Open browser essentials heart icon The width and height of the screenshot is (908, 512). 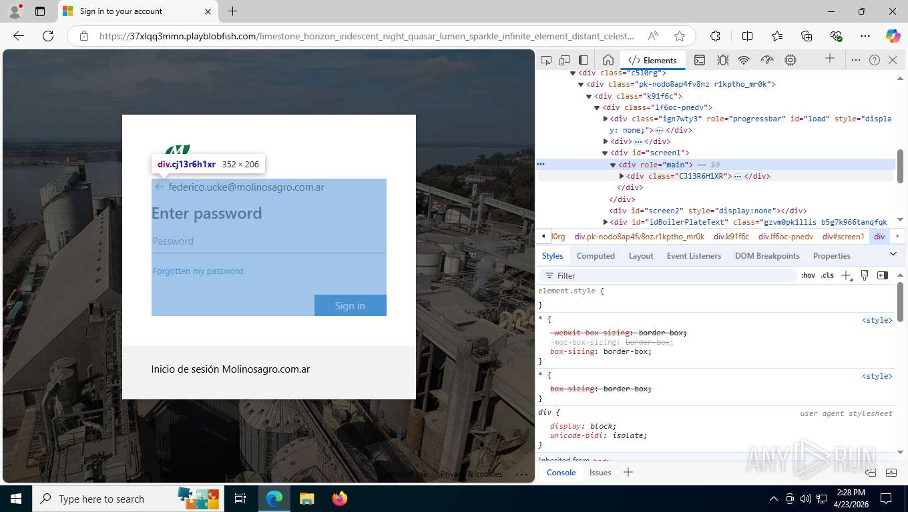836,36
